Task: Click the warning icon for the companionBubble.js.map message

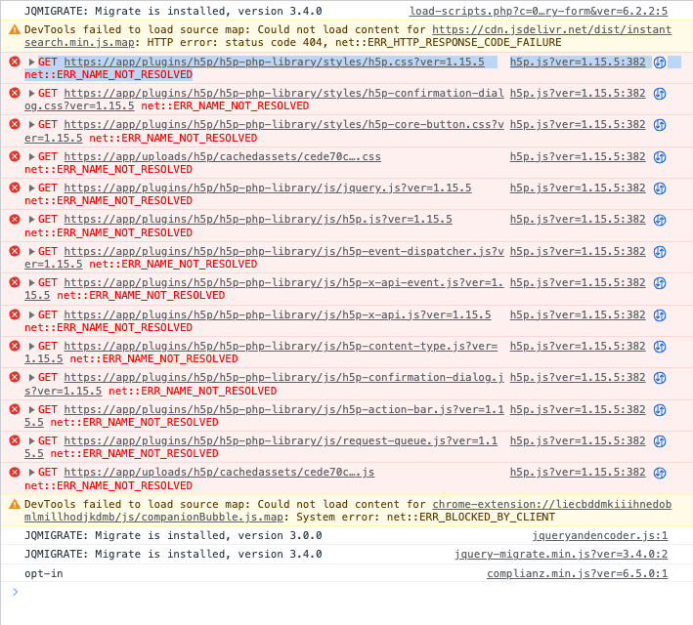Action: point(15,504)
